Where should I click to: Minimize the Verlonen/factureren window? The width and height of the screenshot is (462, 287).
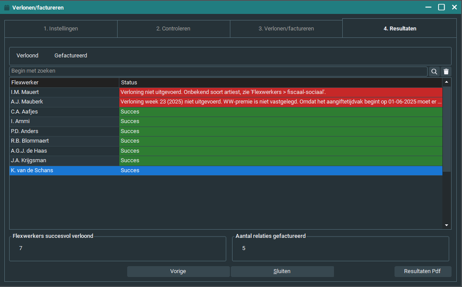tap(428, 7)
